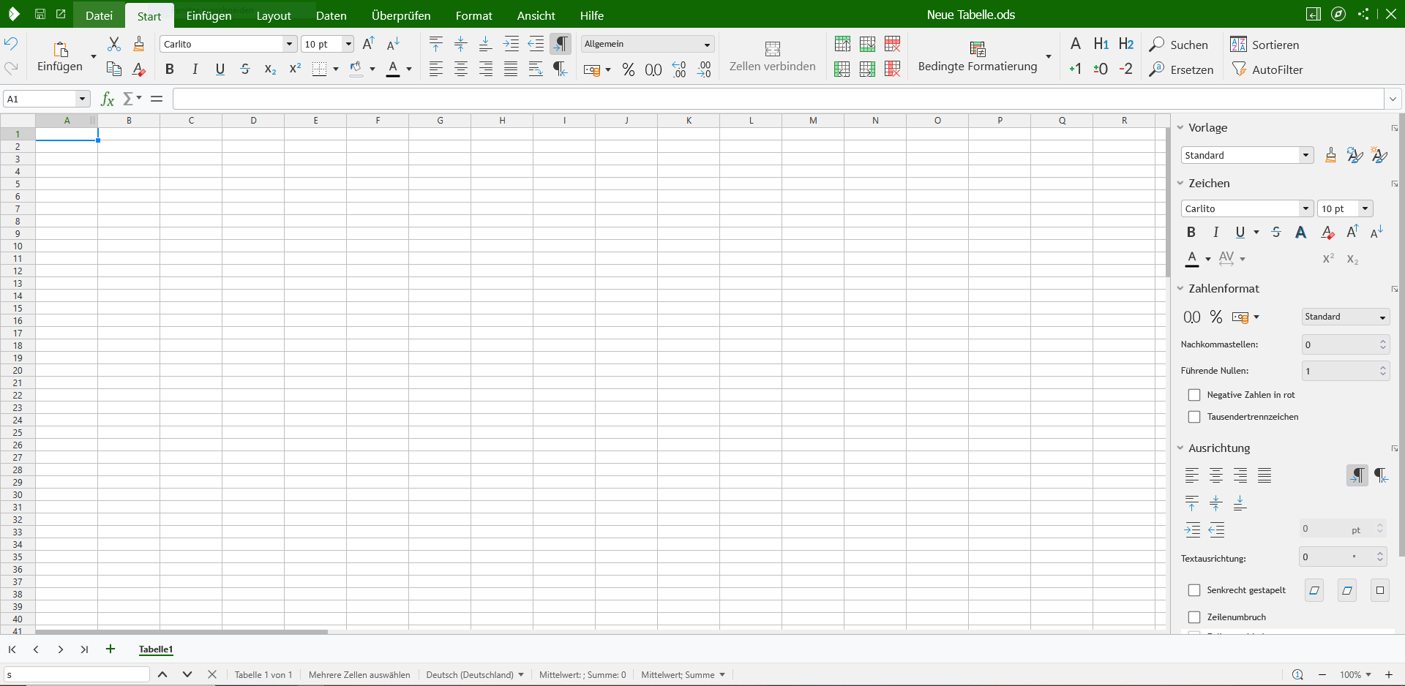Enable Negative Zahlen in rot checkbox

point(1194,395)
